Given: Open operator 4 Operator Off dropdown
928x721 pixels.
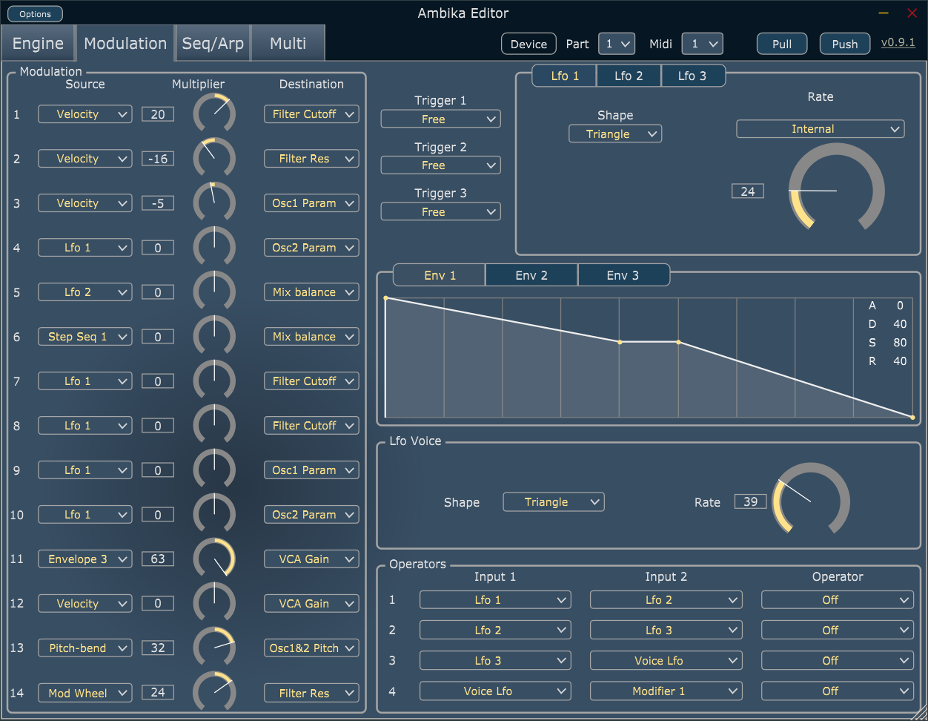Looking at the screenshot, I should tap(838, 691).
